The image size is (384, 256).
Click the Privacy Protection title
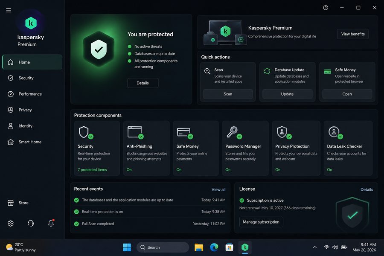[292, 146]
